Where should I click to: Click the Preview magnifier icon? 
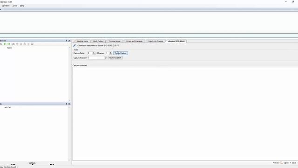(x=281, y=163)
